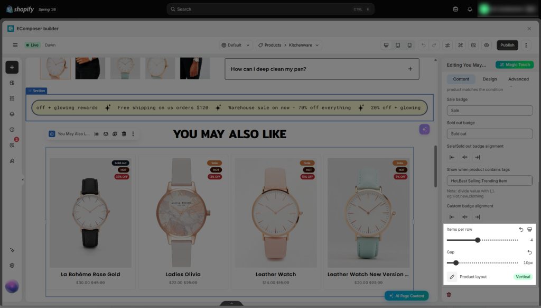This screenshot has height=308, width=541.
Task: Open the notifications bell icon
Action: (x=470, y=10)
